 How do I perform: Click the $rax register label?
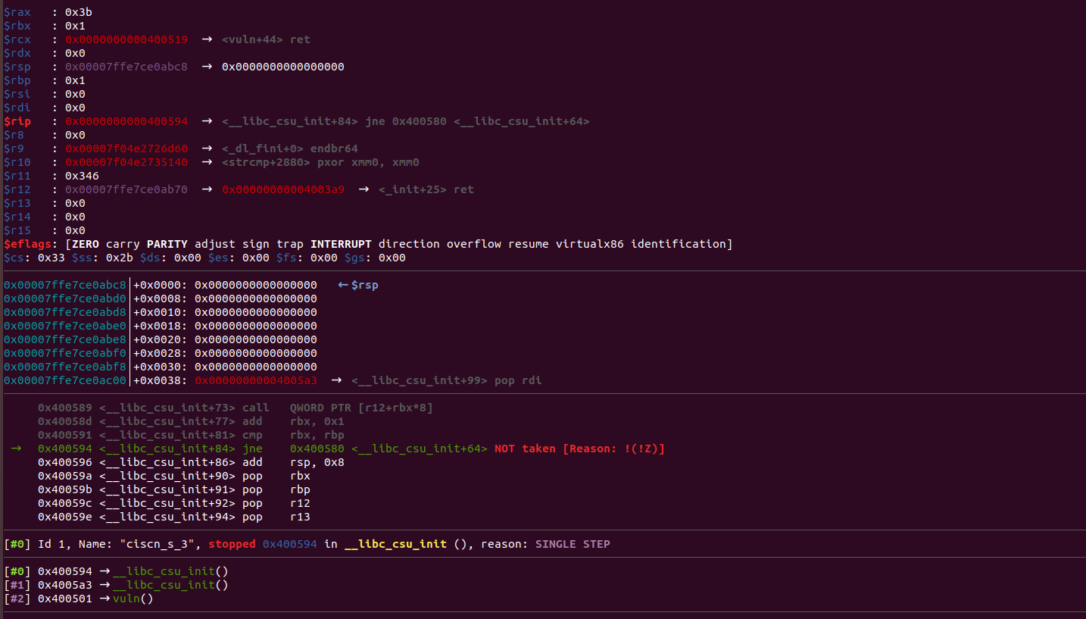click(17, 12)
